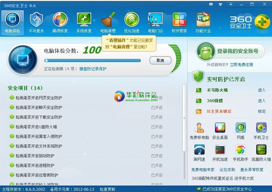This screenshot has height=192, width=272.
Task: Select 检测是否开启驱动防护 row
Action: [86, 156]
